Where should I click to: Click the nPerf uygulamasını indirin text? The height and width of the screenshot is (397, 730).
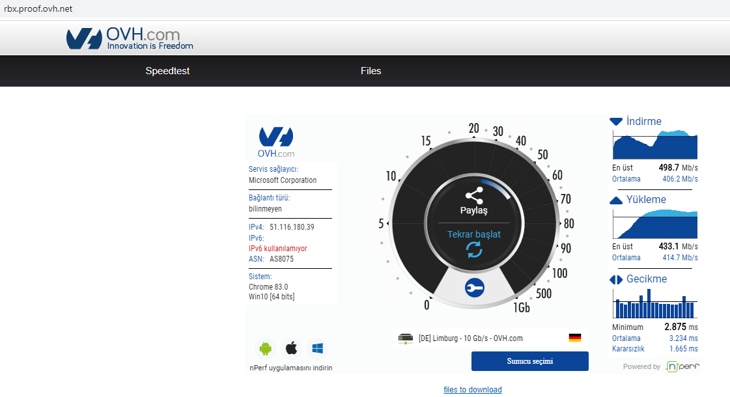coord(291,368)
